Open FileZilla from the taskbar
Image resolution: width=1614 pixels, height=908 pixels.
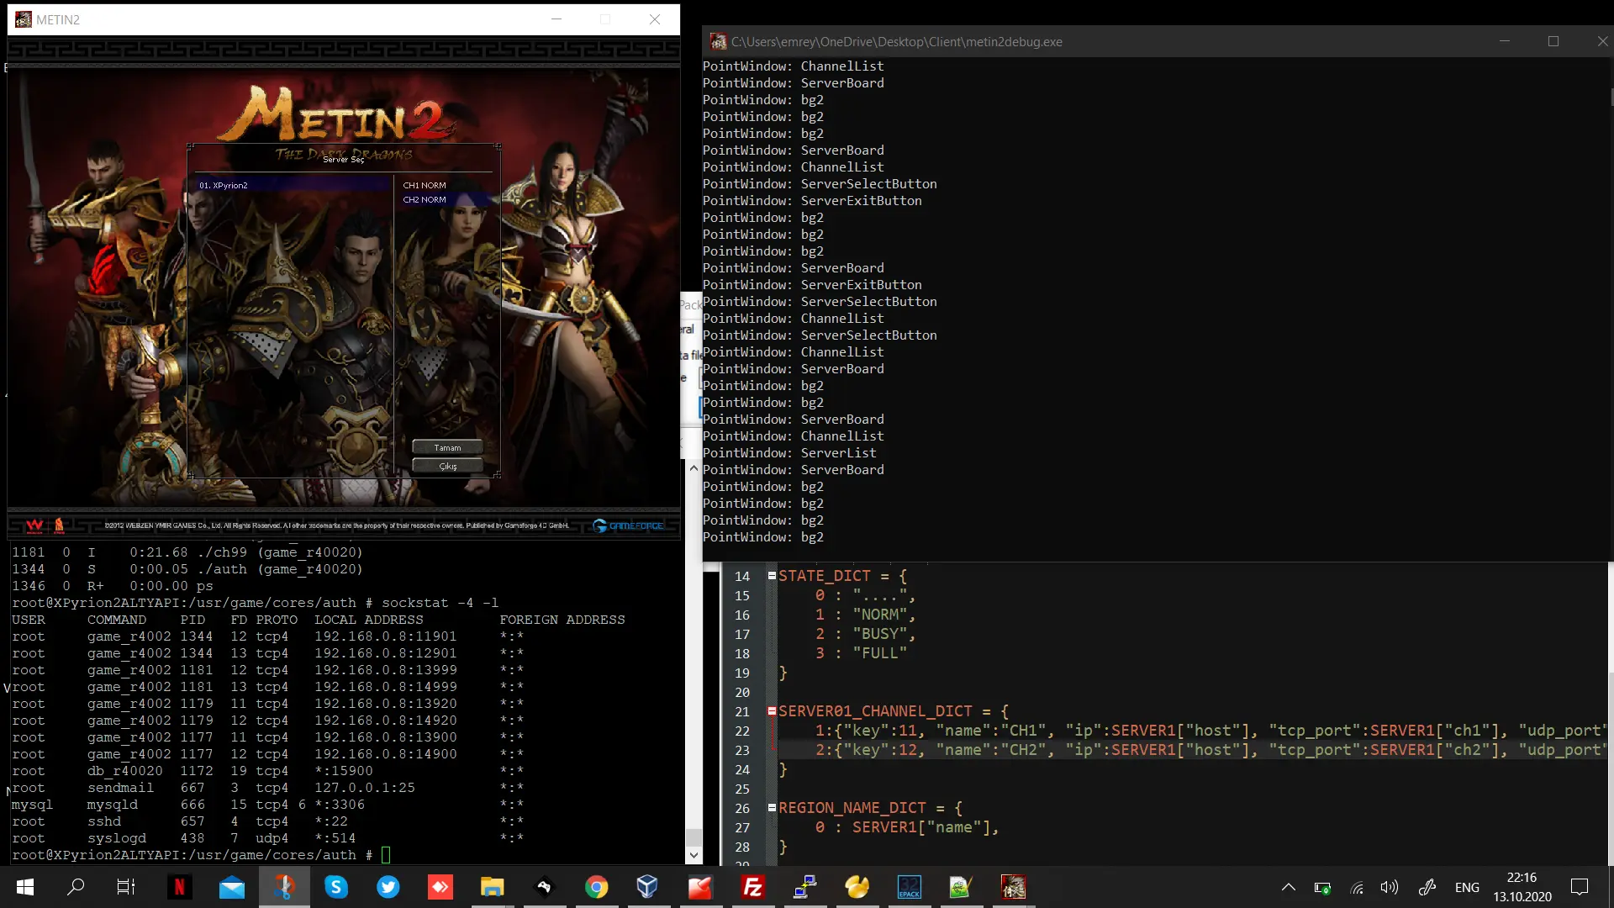752,887
